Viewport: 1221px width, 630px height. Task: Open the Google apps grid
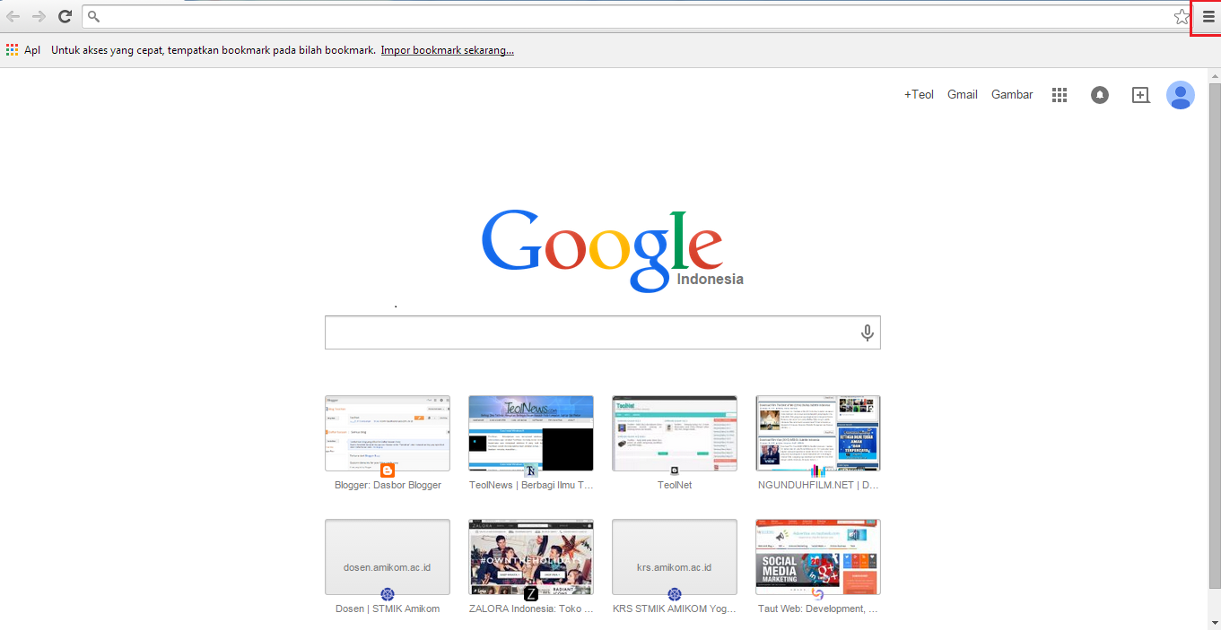point(1060,95)
